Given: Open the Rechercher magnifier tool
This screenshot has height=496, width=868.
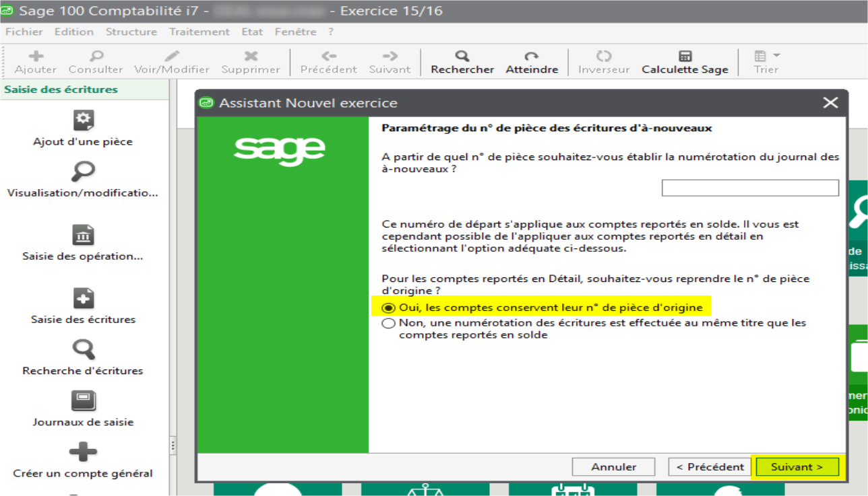Looking at the screenshot, I should pos(462,57).
